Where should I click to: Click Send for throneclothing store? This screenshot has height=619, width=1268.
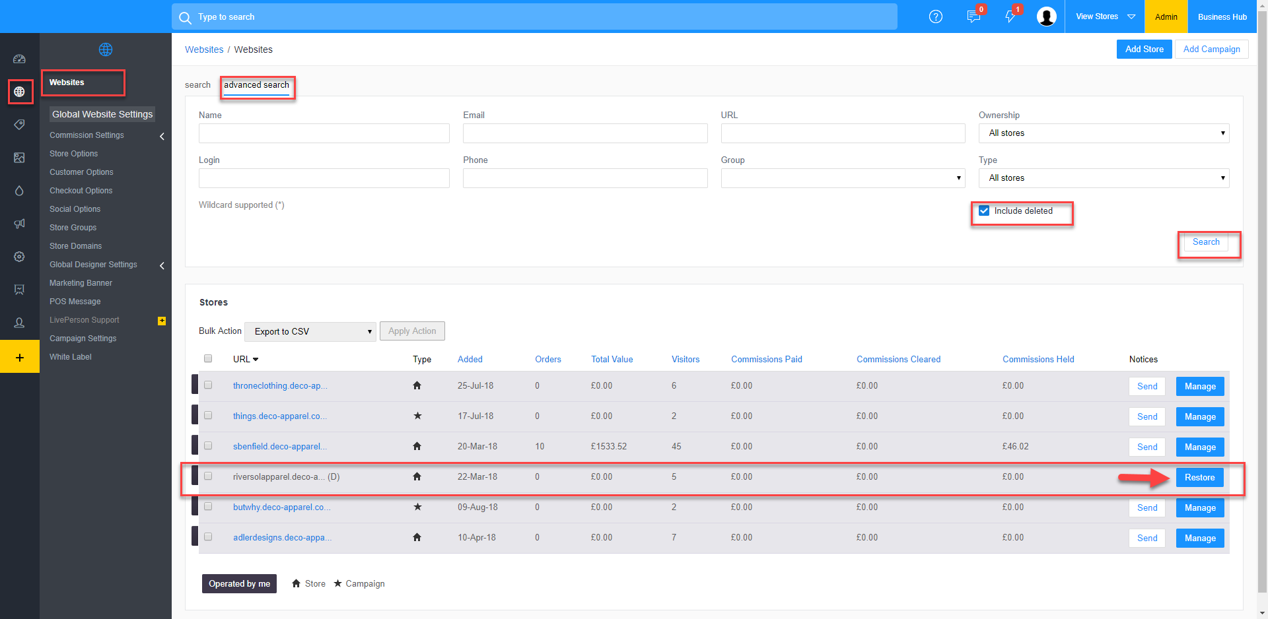(1146, 387)
